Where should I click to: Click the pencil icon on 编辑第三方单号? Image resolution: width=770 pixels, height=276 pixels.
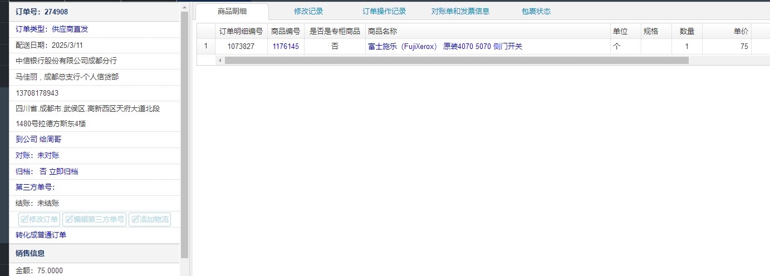point(68,219)
